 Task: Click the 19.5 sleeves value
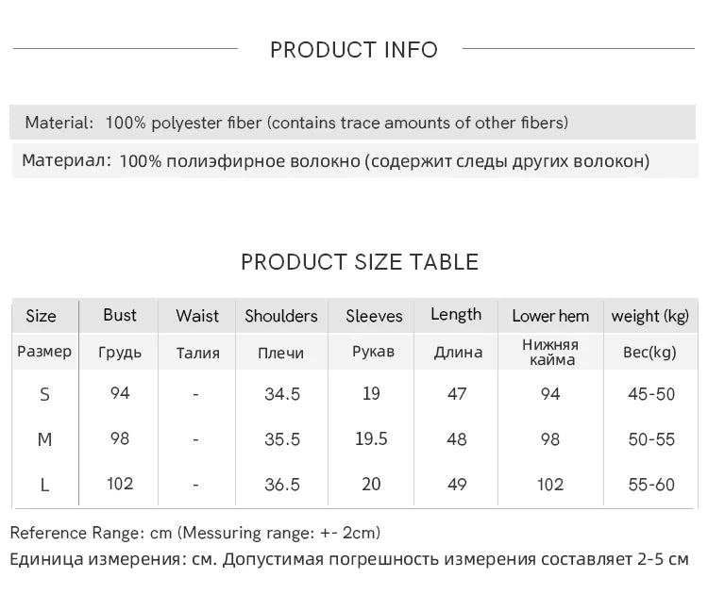tap(371, 438)
